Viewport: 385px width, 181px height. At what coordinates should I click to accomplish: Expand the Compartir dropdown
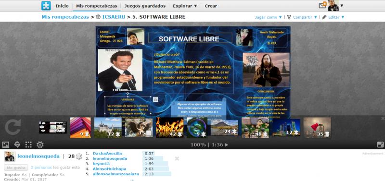coord(302,17)
